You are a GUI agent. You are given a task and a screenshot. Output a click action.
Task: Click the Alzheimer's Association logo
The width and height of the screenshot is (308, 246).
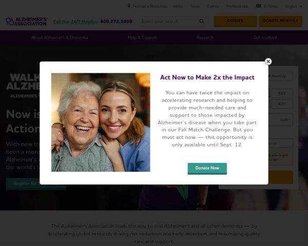click(x=26, y=22)
